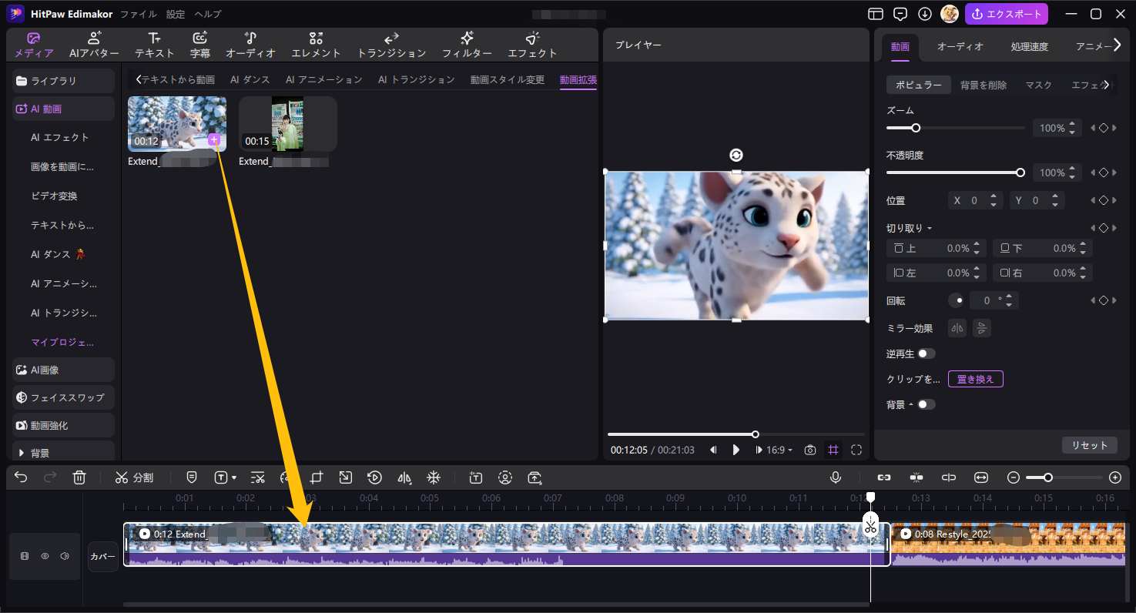Toggle the background (背景) switch
Image resolution: width=1136 pixels, height=613 pixels.
point(926,404)
